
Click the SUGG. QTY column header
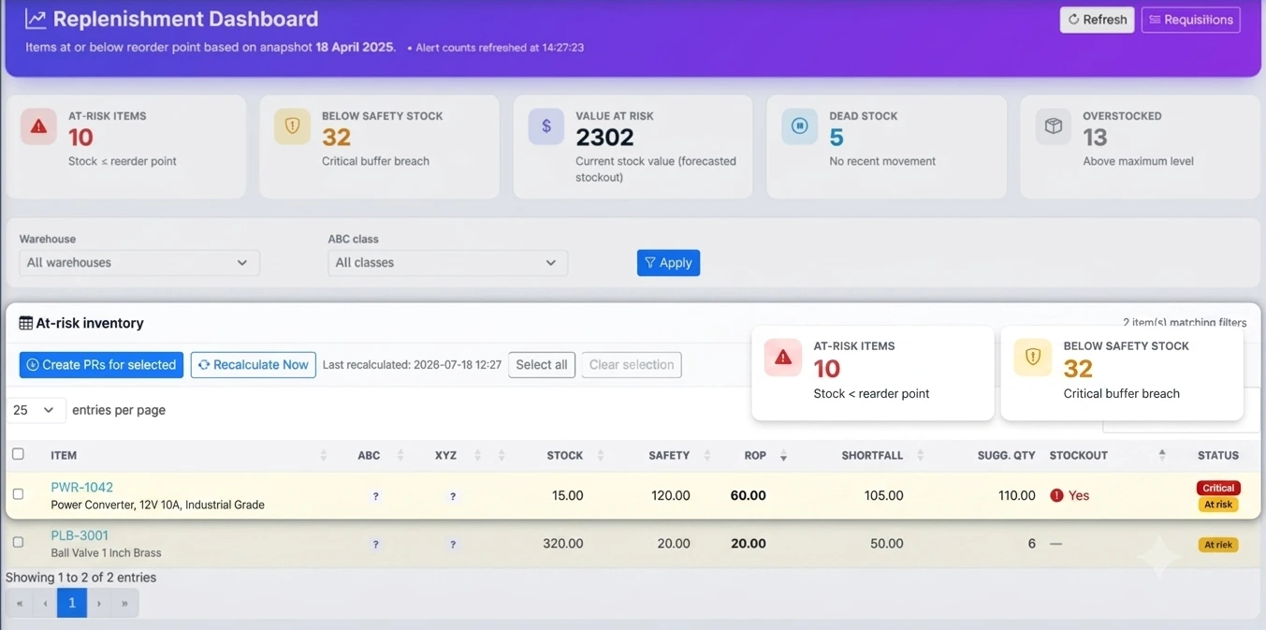click(1006, 456)
